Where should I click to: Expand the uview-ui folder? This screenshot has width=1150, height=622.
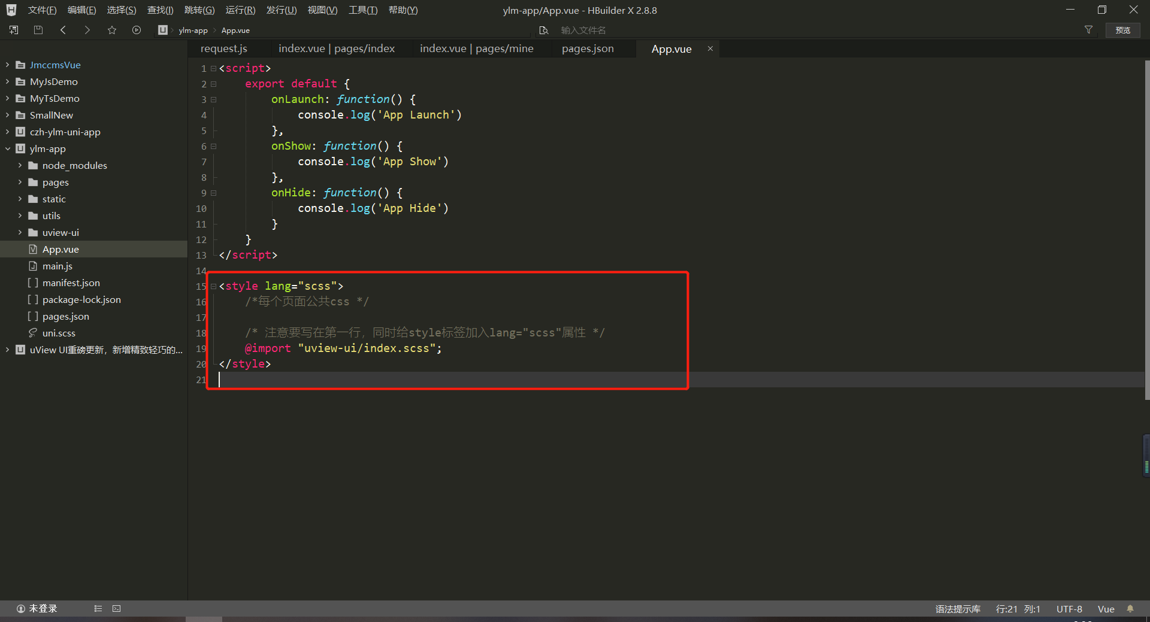(x=20, y=232)
